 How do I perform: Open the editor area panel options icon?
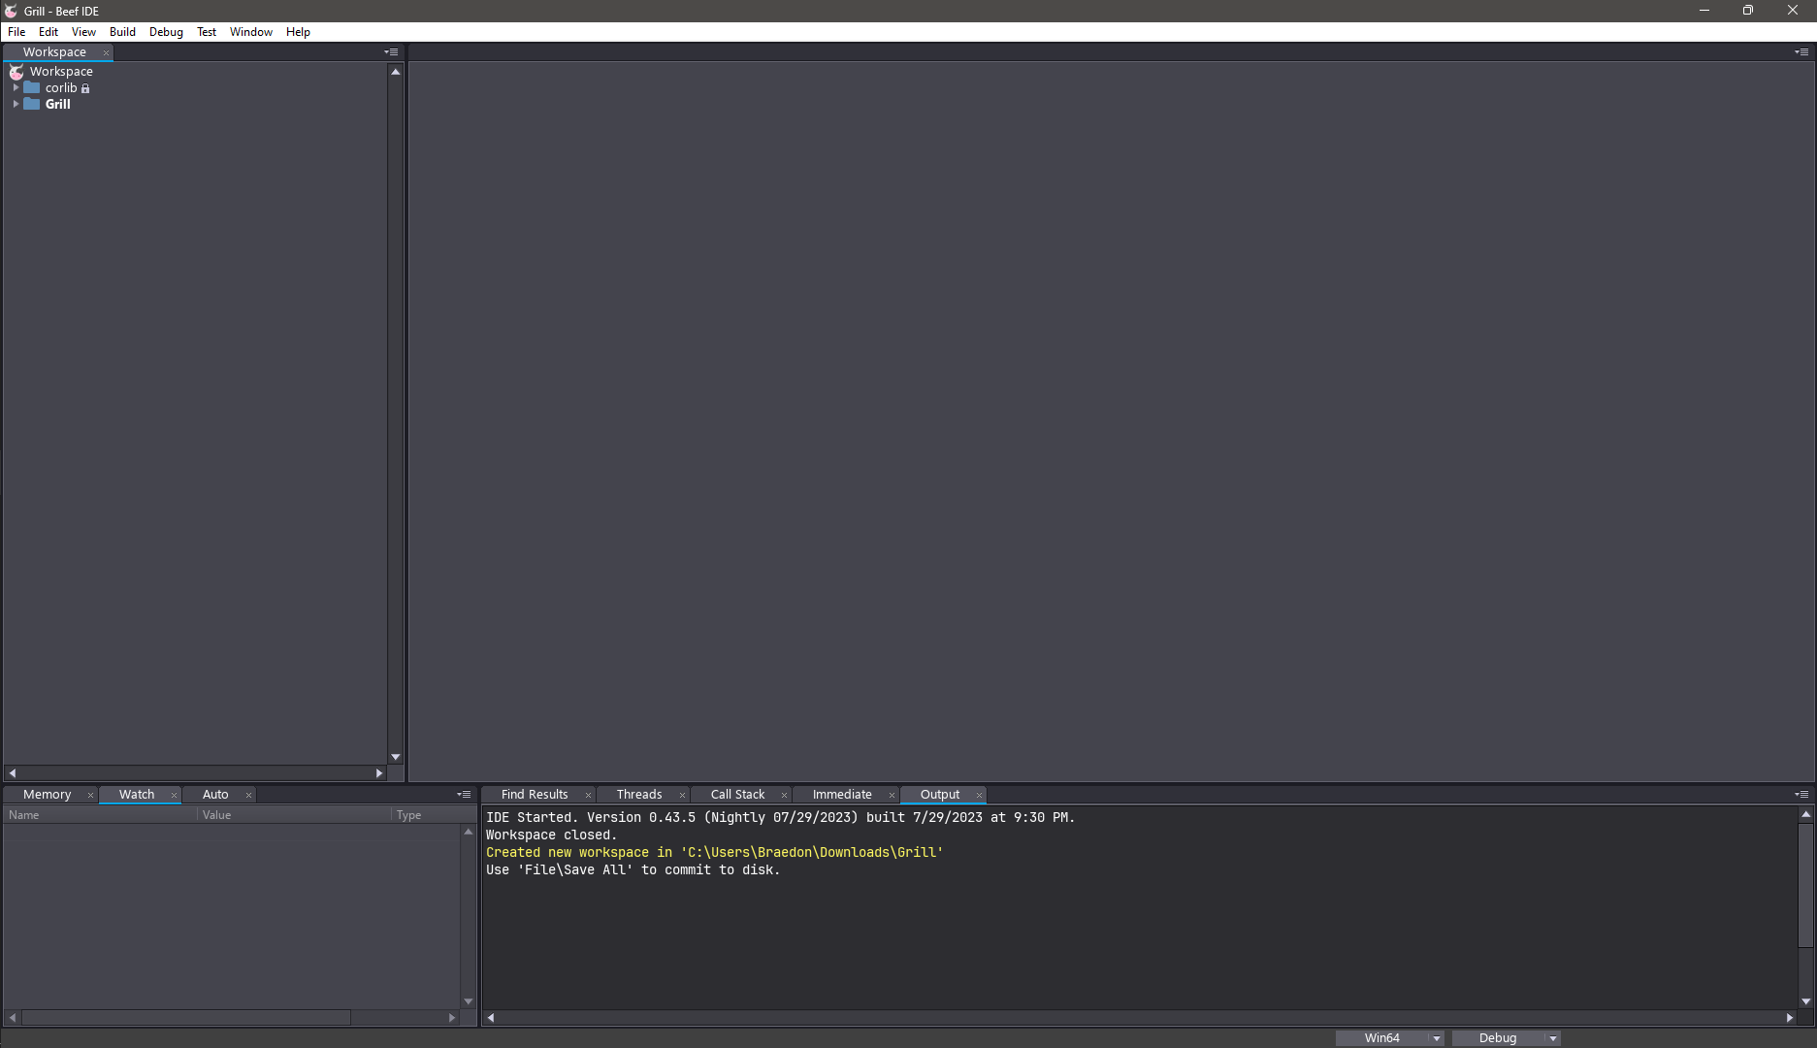tap(1801, 52)
